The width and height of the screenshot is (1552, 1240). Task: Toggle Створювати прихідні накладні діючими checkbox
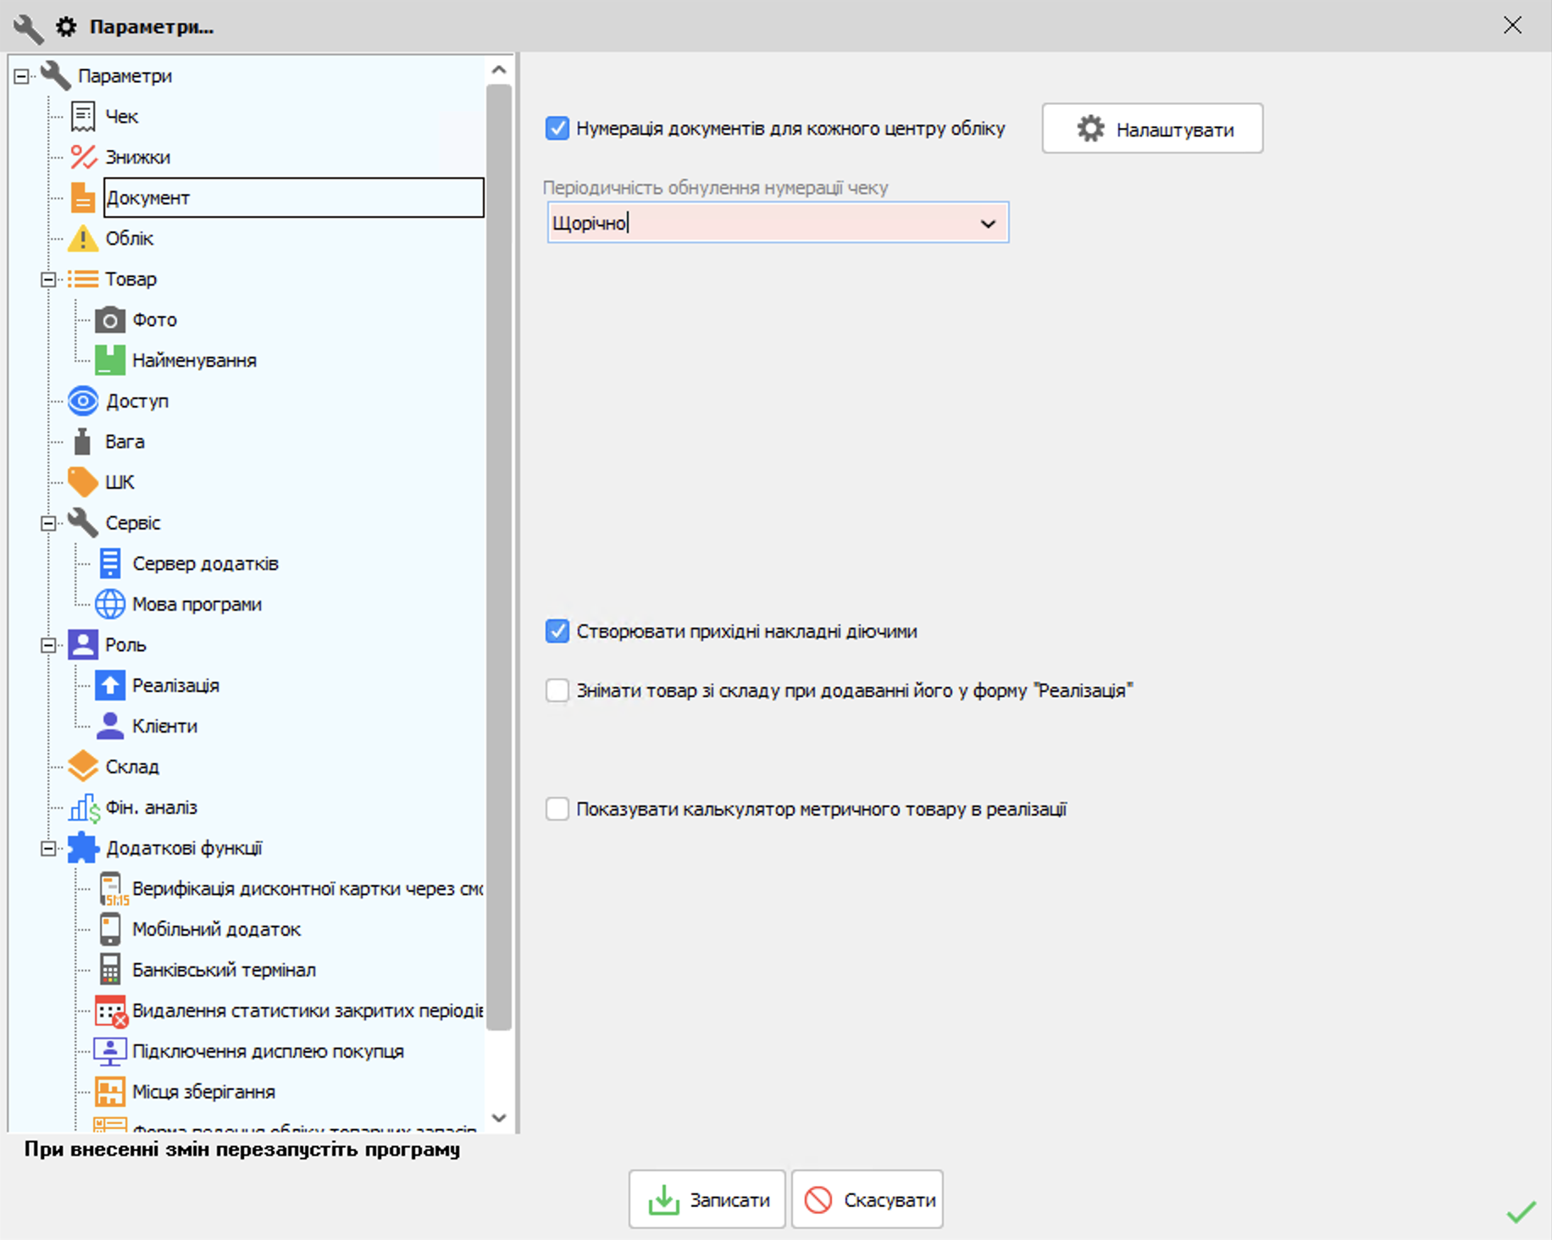pos(557,632)
